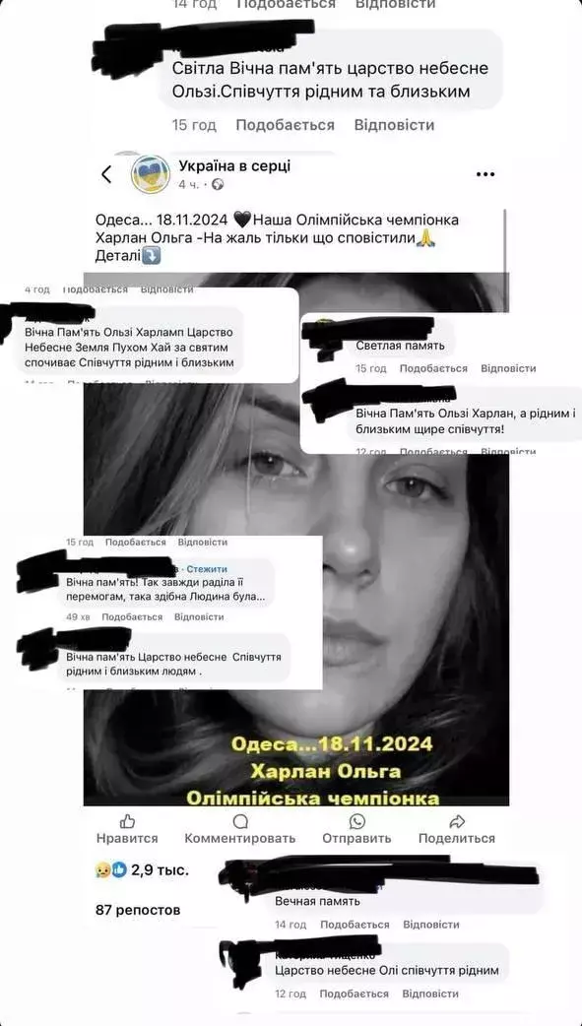Open the Україна в серці page name

[234, 166]
